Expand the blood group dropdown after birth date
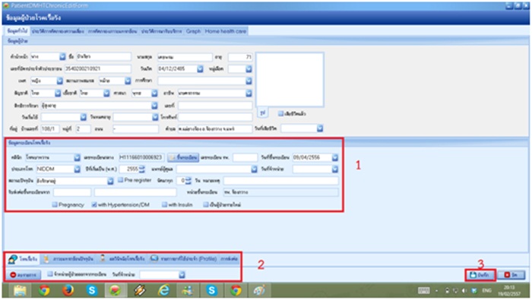Viewport: 532px width, 300px height. point(249,69)
